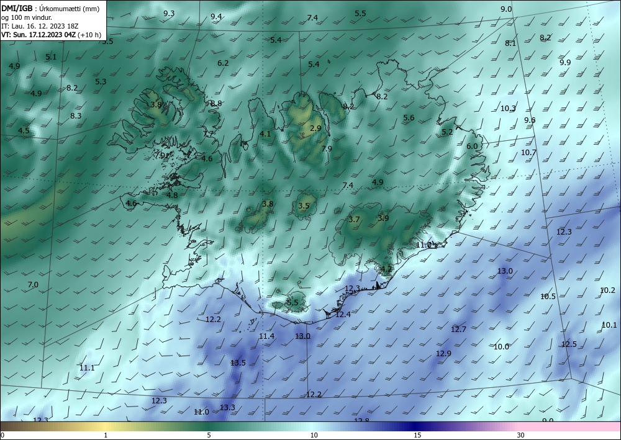Viewport: 621px width, 440px height.
Task: Click the 5.3 value label
Action: [x=101, y=82]
